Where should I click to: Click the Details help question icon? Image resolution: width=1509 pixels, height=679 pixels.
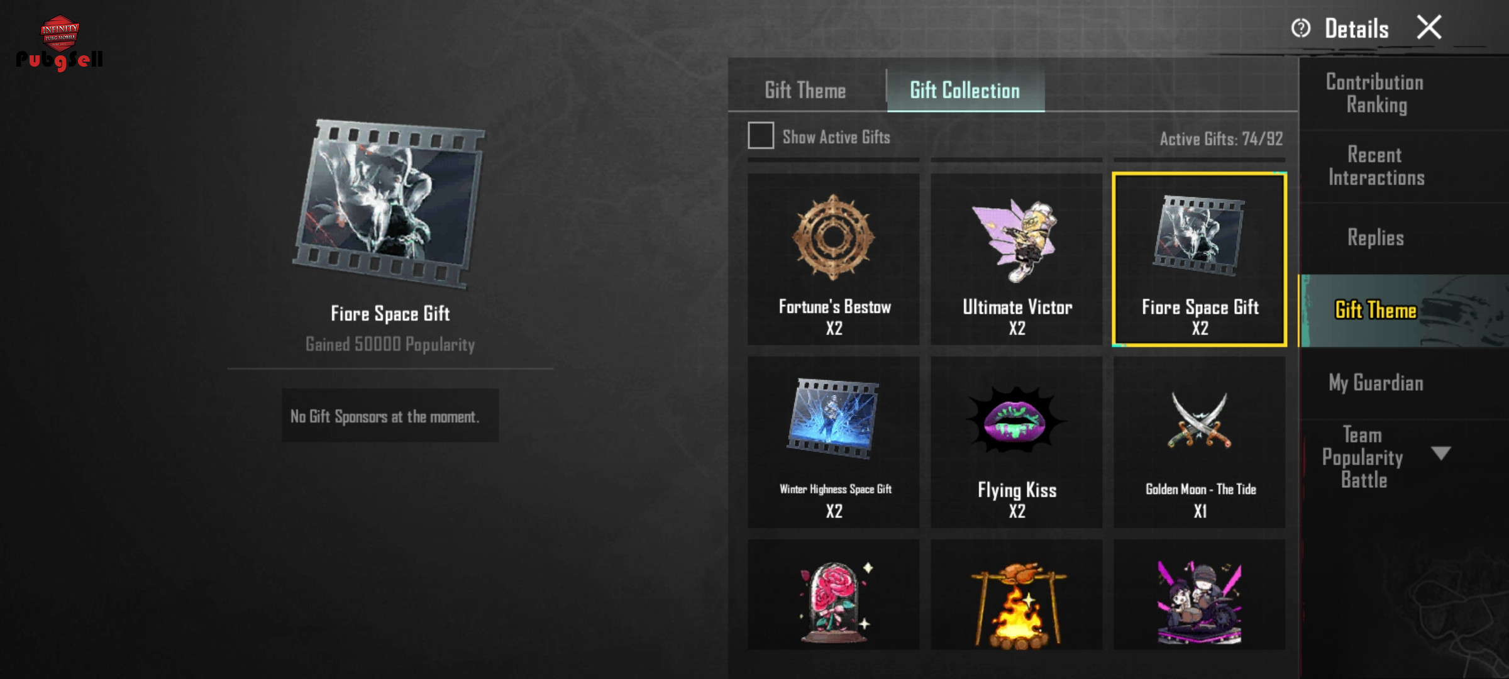(1300, 28)
